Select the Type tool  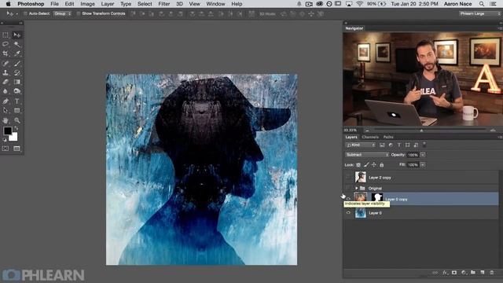pyautogui.click(x=17, y=101)
